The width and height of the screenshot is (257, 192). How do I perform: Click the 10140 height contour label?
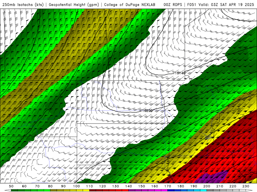point(180,73)
